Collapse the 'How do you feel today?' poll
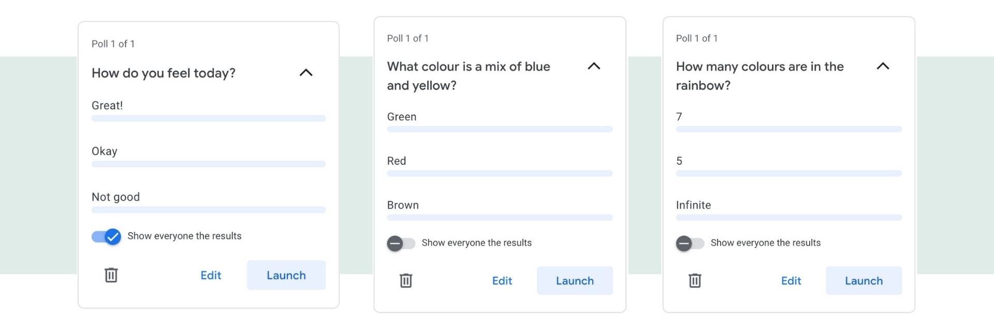This screenshot has height=334, width=994. coord(306,73)
